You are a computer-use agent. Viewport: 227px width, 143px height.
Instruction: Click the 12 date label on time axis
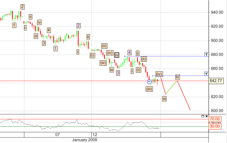point(95,135)
